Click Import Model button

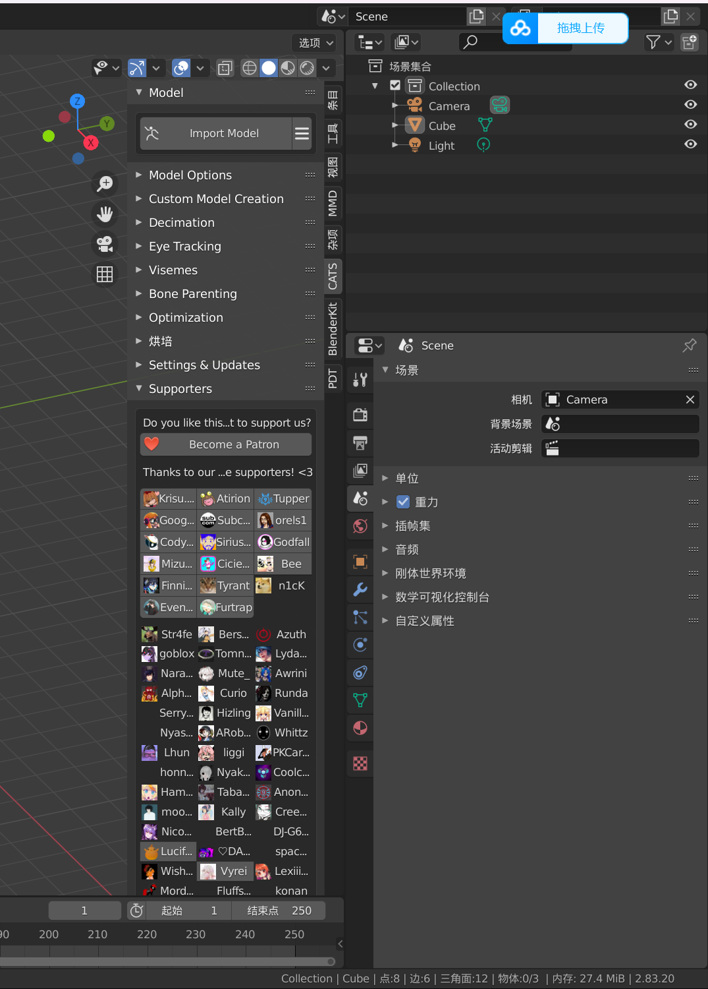coord(216,133)
